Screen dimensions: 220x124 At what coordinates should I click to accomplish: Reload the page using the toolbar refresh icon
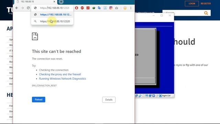click(28, 8)
